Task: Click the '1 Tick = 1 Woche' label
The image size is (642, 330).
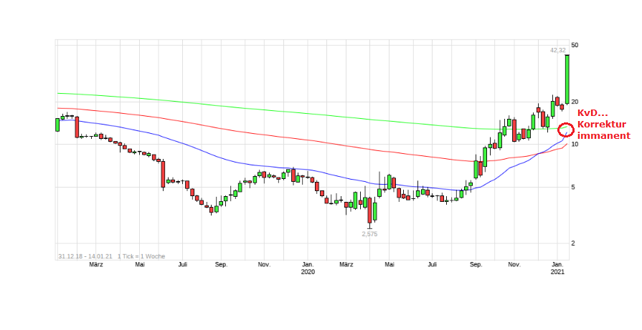Action: click(142, 256)
